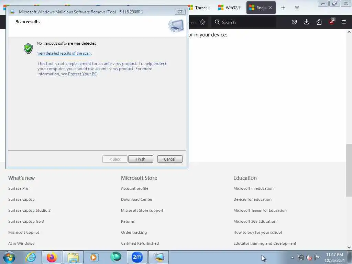
Task: Open the Devices for education link
Action: [252, 199]
